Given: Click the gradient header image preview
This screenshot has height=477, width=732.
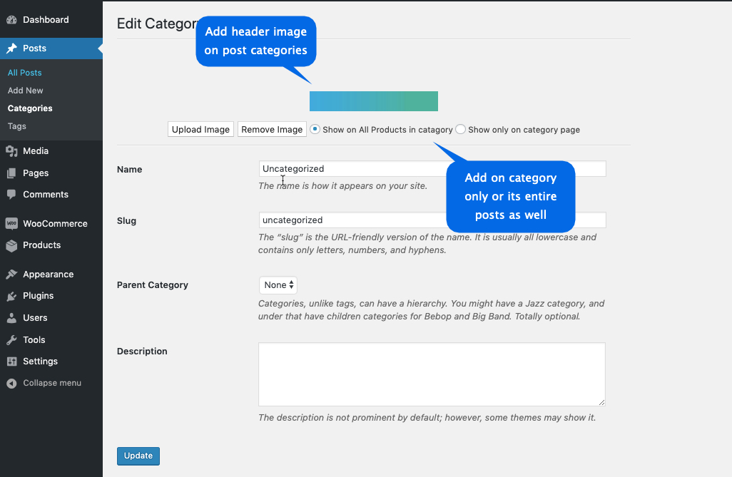Looking at the screenshot, I should tap(374, 101).
